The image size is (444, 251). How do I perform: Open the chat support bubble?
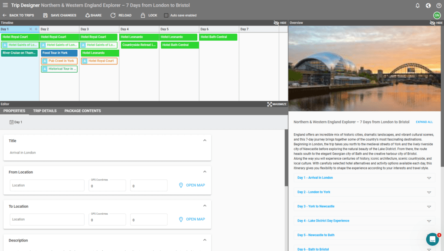pyautogui.click(x=432, y=239)
